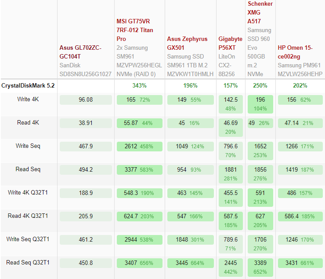
Task: Select the Read Seq row label
Action: pos(28,169)
